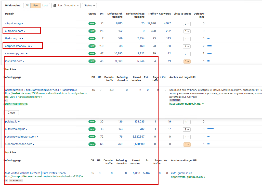The image size is (262, 185).
Task: Open the poidata.io domain link
Action: [11, 122]
